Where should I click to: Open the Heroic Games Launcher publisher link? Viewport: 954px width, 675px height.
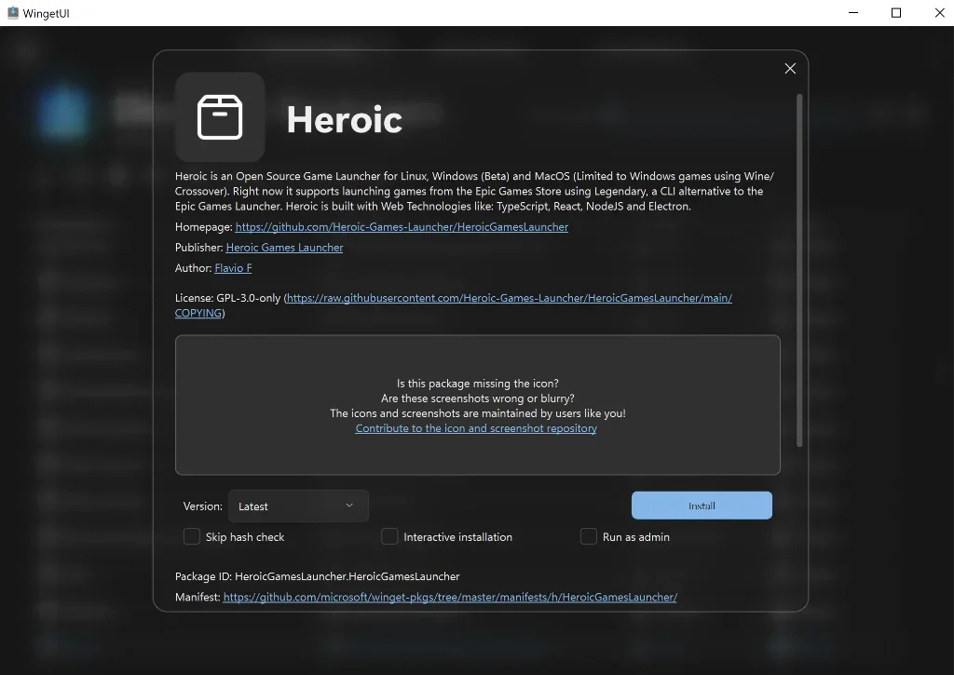click(x=284, y=248)
